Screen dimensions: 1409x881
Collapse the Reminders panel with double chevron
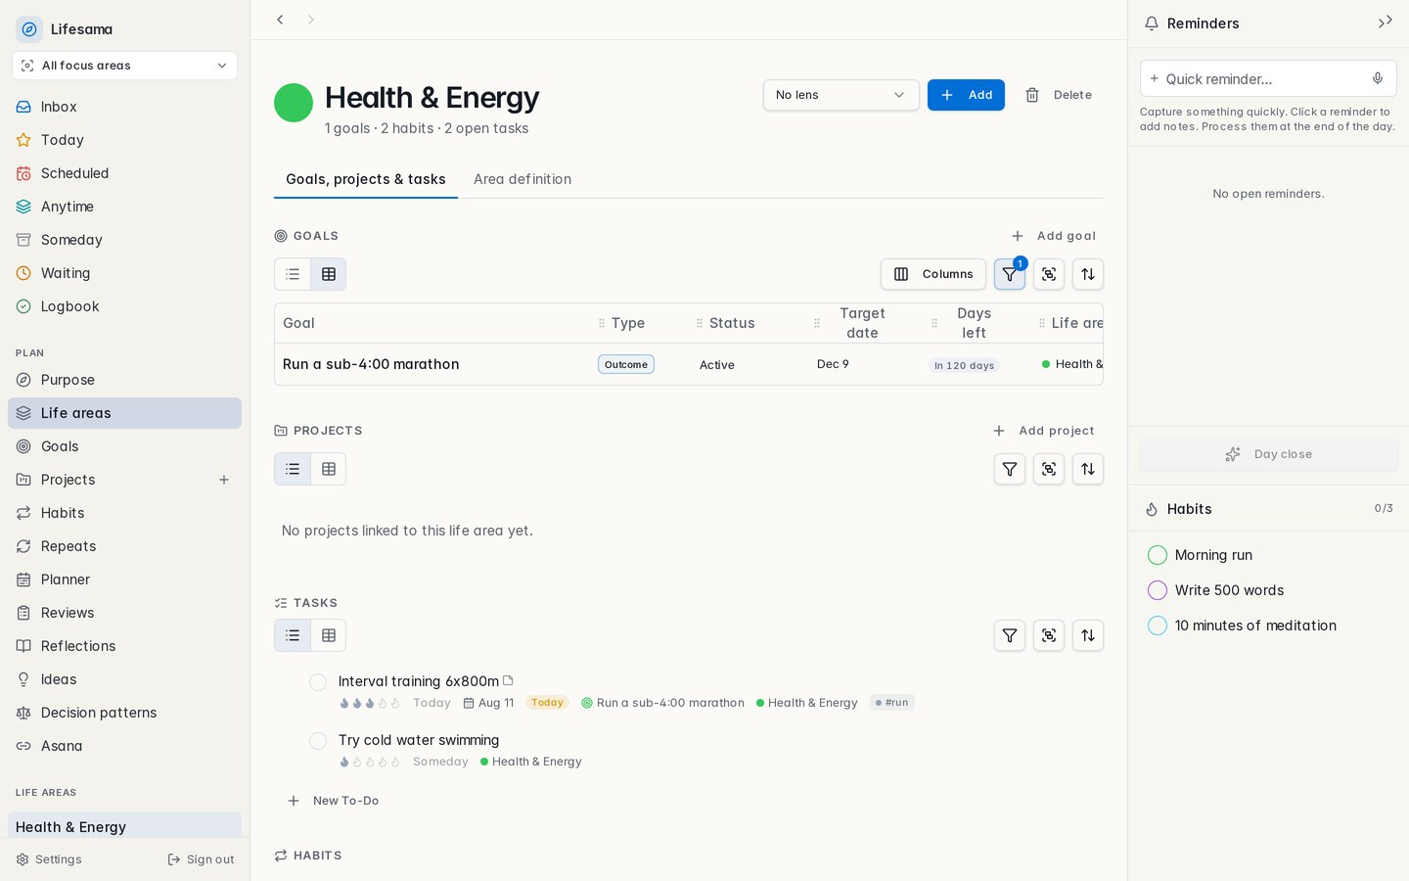coord(1385,23)
